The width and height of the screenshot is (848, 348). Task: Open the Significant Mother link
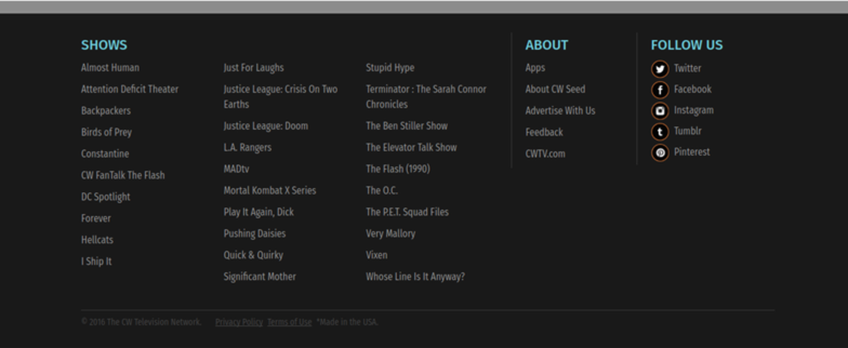click(x=259, y=277)
